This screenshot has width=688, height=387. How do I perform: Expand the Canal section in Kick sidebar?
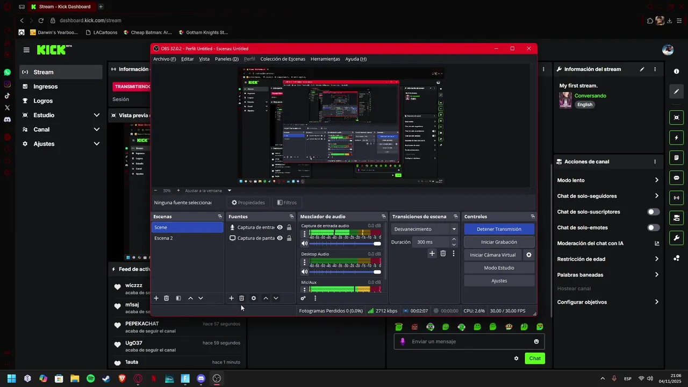tap(97, 130)
